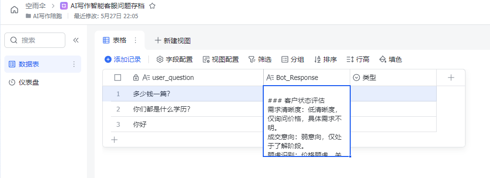Screen dimensions: 490x178
Task: Open the 表格 view options dots
Action: (135, 40)
